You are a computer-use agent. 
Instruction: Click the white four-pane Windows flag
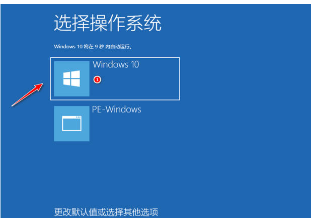pos(71,78)
